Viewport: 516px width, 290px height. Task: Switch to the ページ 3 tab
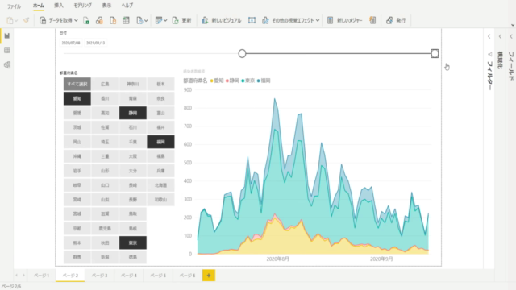tap(99, 275)
